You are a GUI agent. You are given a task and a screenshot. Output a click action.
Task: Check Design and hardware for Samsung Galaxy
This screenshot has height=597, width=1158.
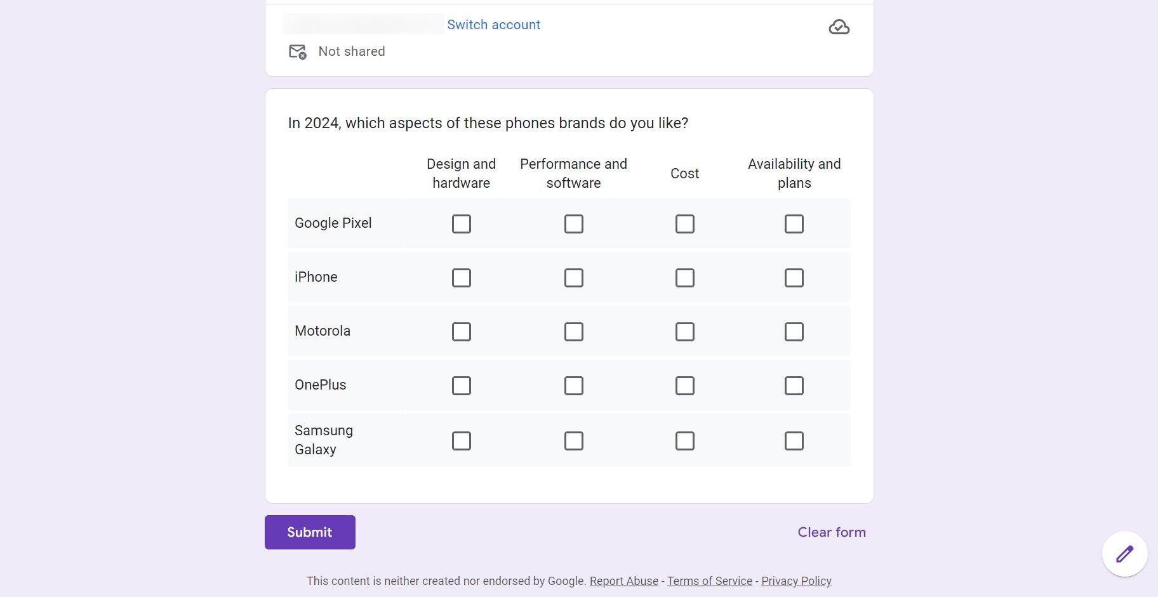[462, 440]
